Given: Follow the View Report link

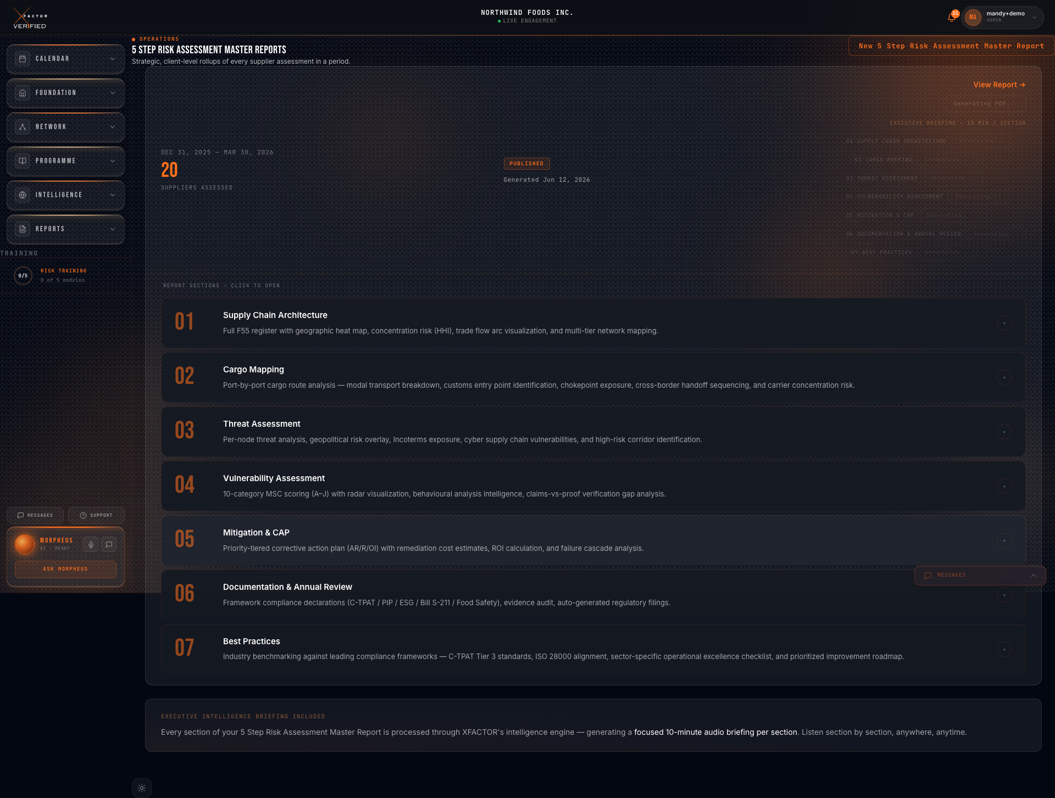Looking at the screenshot, I should (999, 85).
